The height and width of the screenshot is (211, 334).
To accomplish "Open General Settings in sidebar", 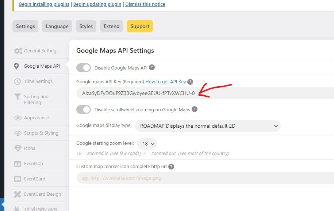I will click(x=41, y=51).
